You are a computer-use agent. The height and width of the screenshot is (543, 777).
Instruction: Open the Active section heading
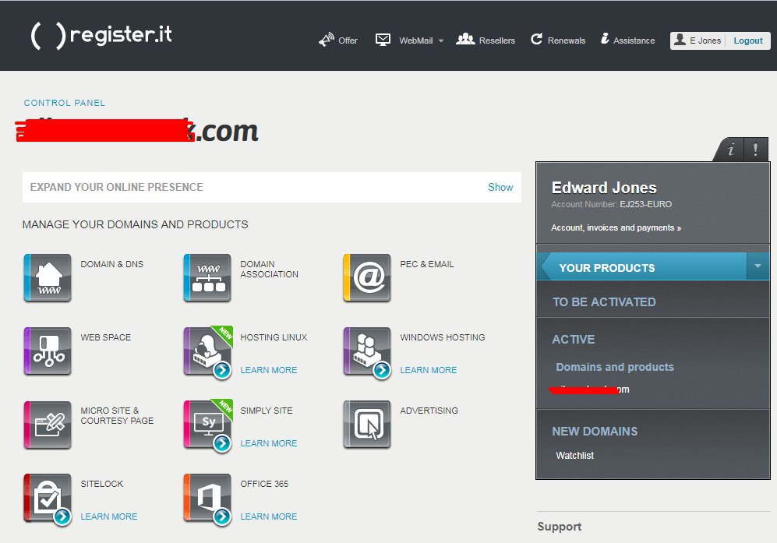(x=574, y=340)
